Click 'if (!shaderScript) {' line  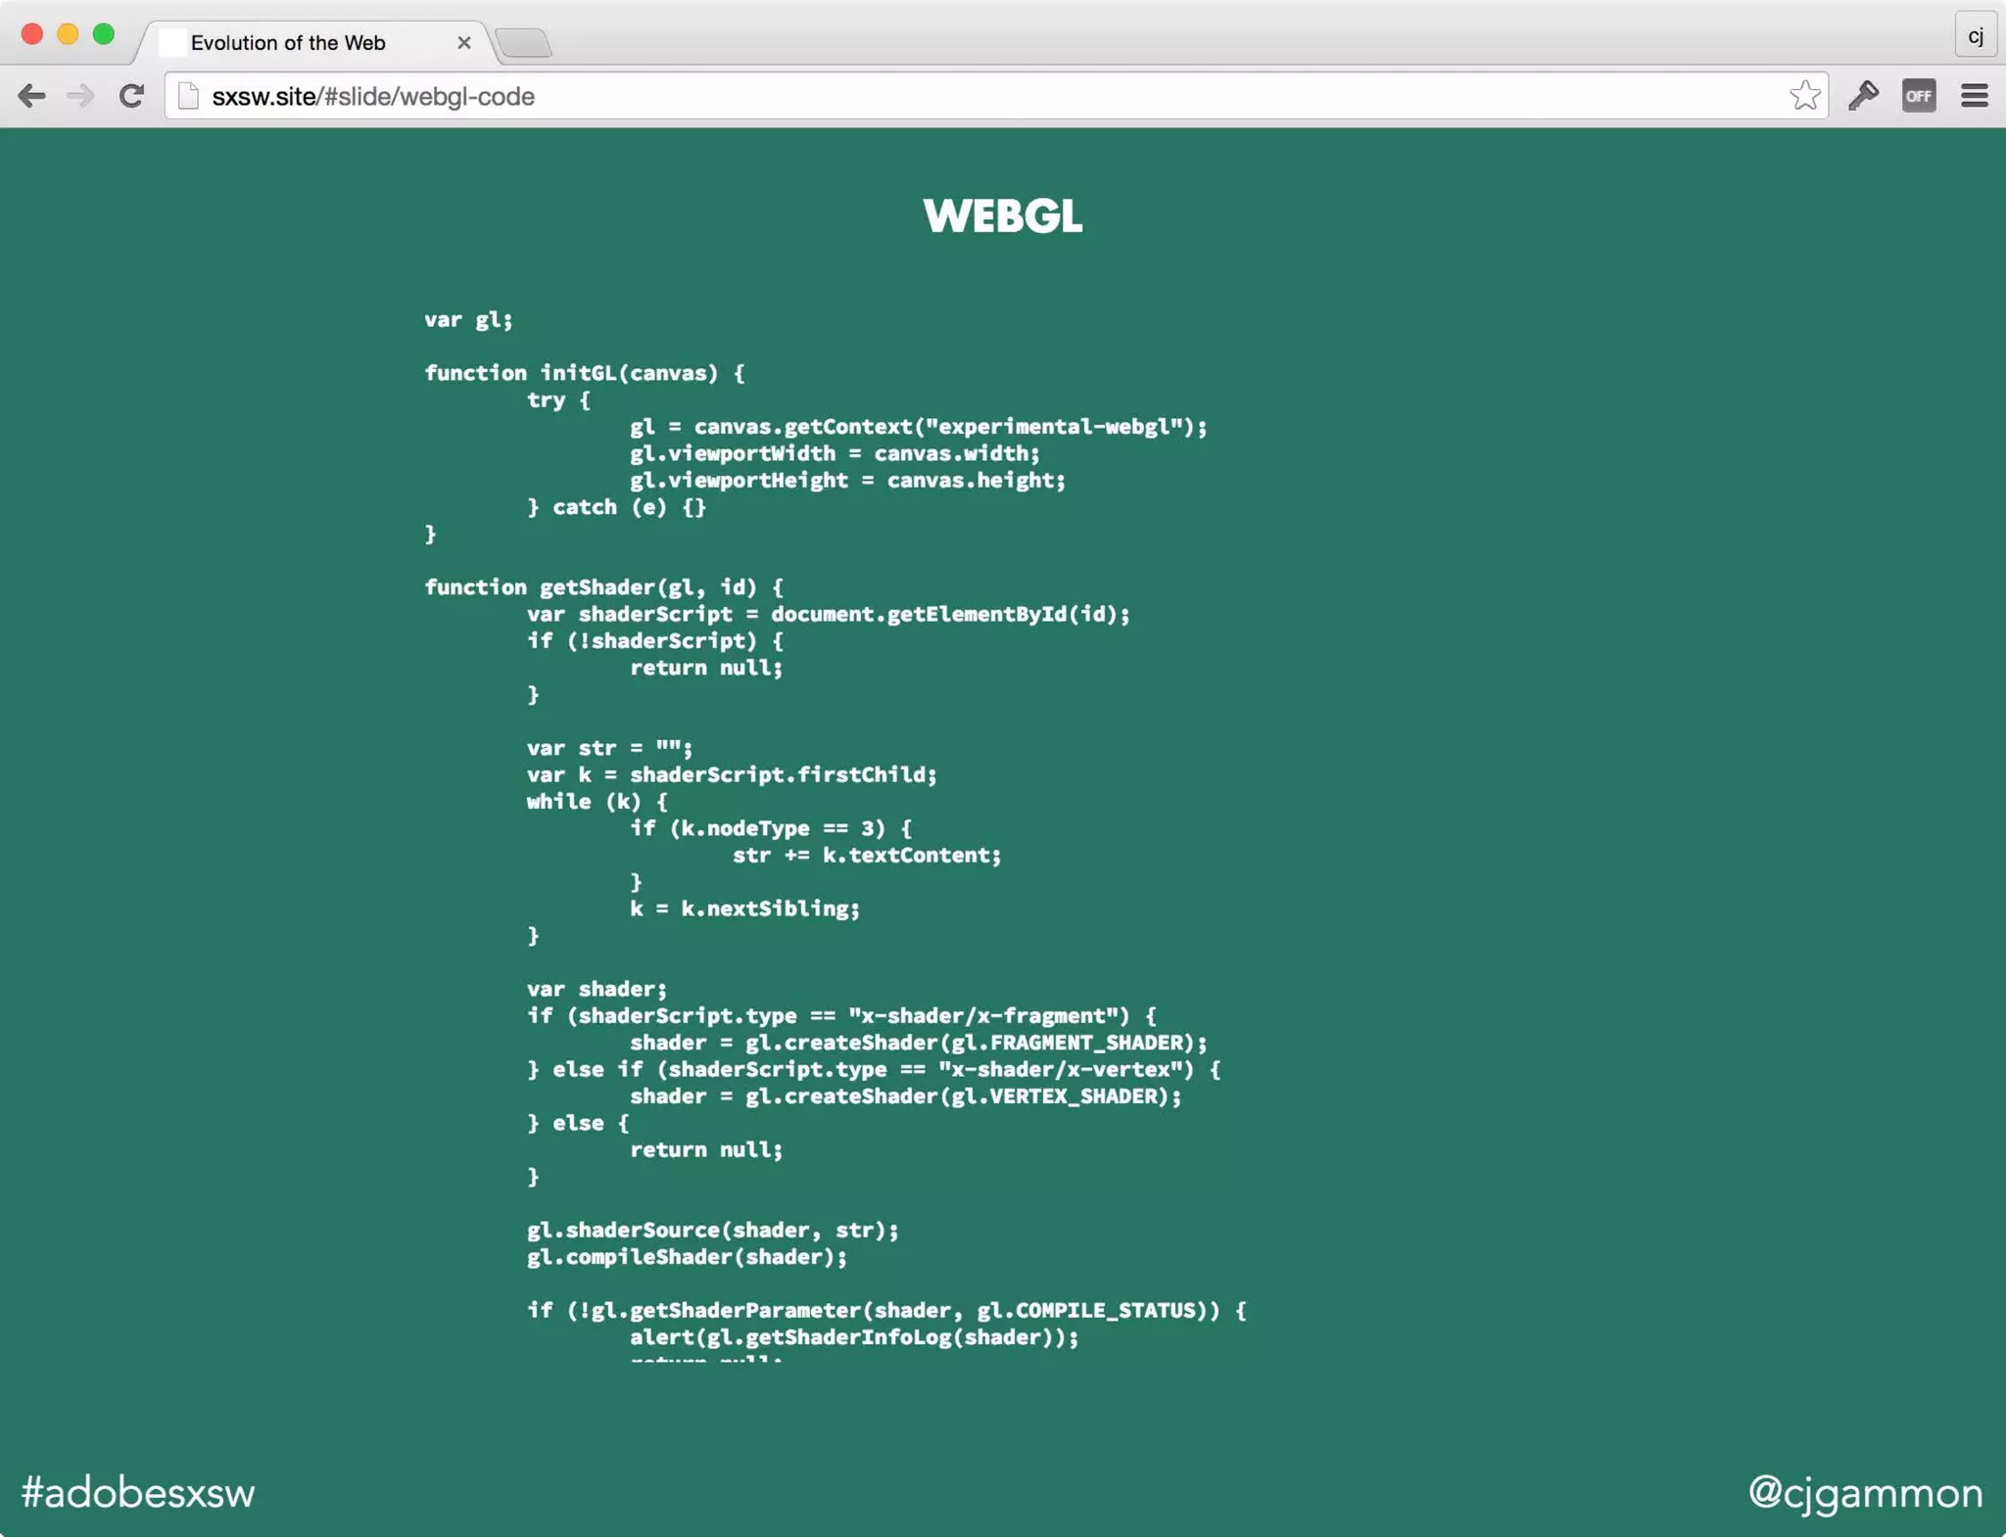655,641
